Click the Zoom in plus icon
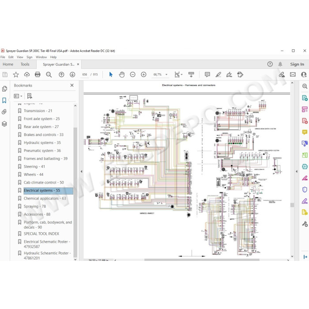This screenshot has height=309, width=309. (x=143, y=75)
